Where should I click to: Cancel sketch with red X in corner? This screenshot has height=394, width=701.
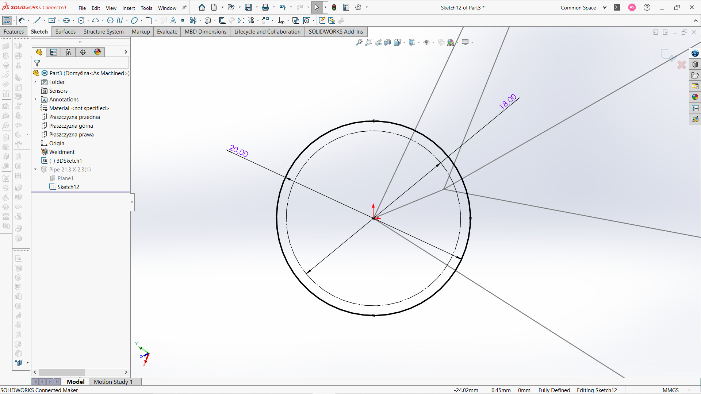pos(681,65)
